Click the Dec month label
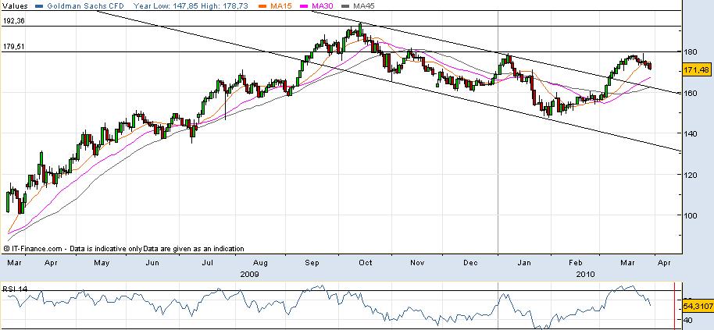Image resolution: width=714 pixels, height=330 pixels. coord(470,263)
